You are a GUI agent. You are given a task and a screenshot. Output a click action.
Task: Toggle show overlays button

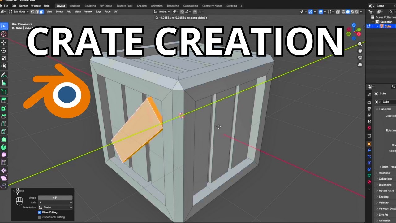321,12
